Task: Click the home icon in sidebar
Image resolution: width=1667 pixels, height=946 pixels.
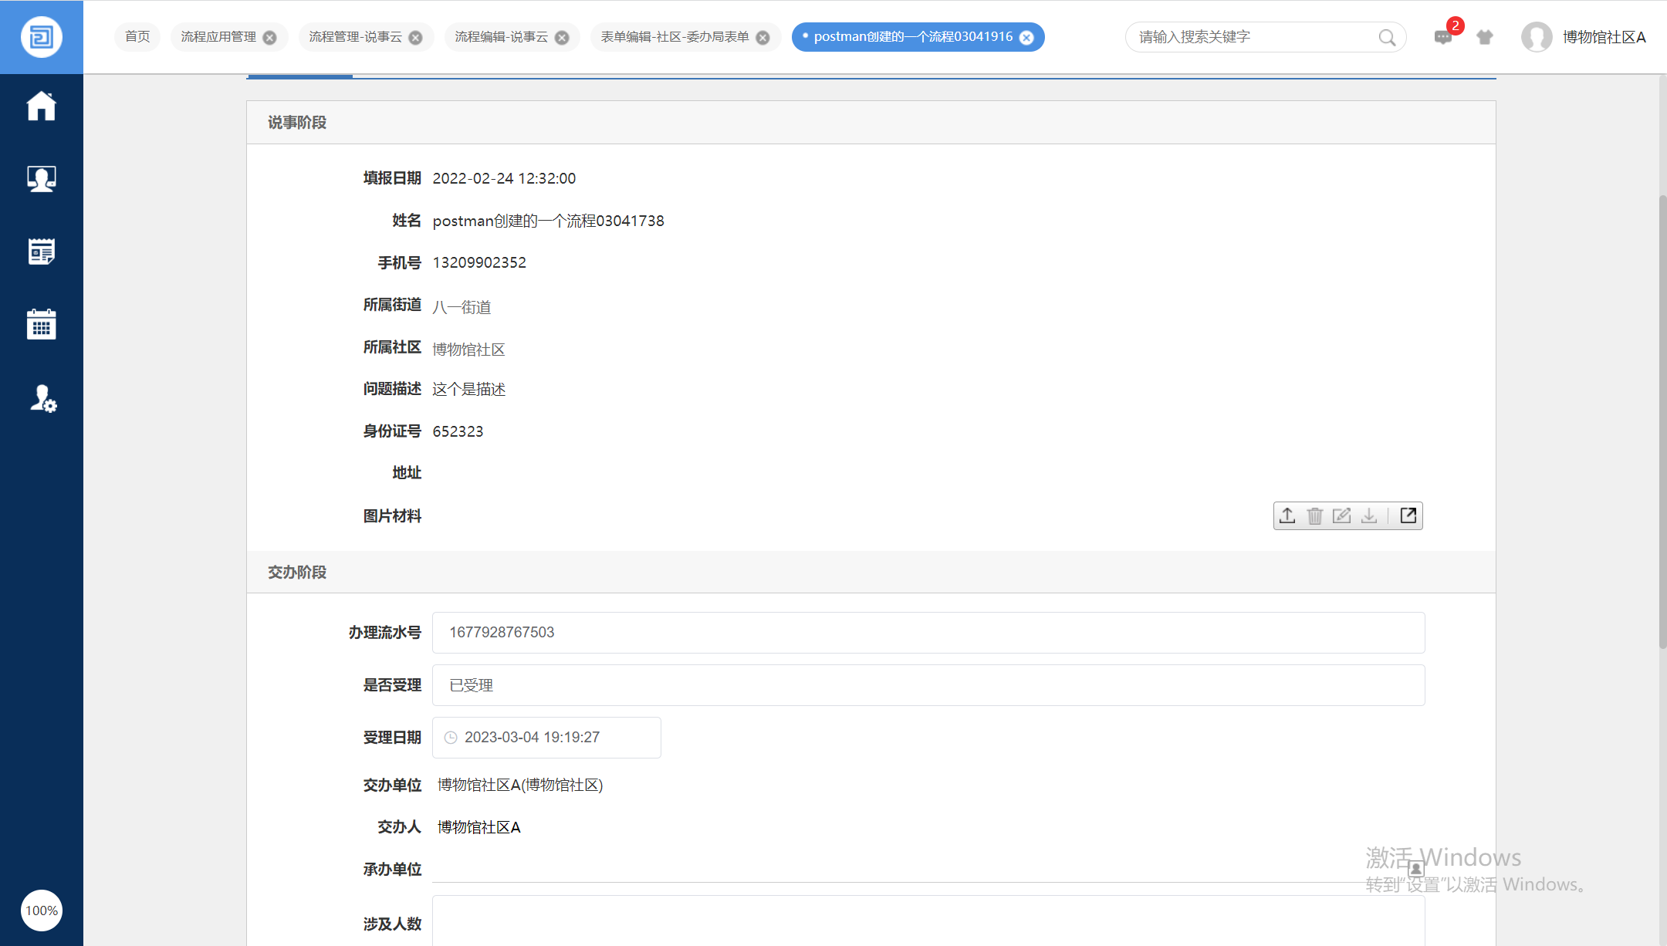Action: pos(41,106)
